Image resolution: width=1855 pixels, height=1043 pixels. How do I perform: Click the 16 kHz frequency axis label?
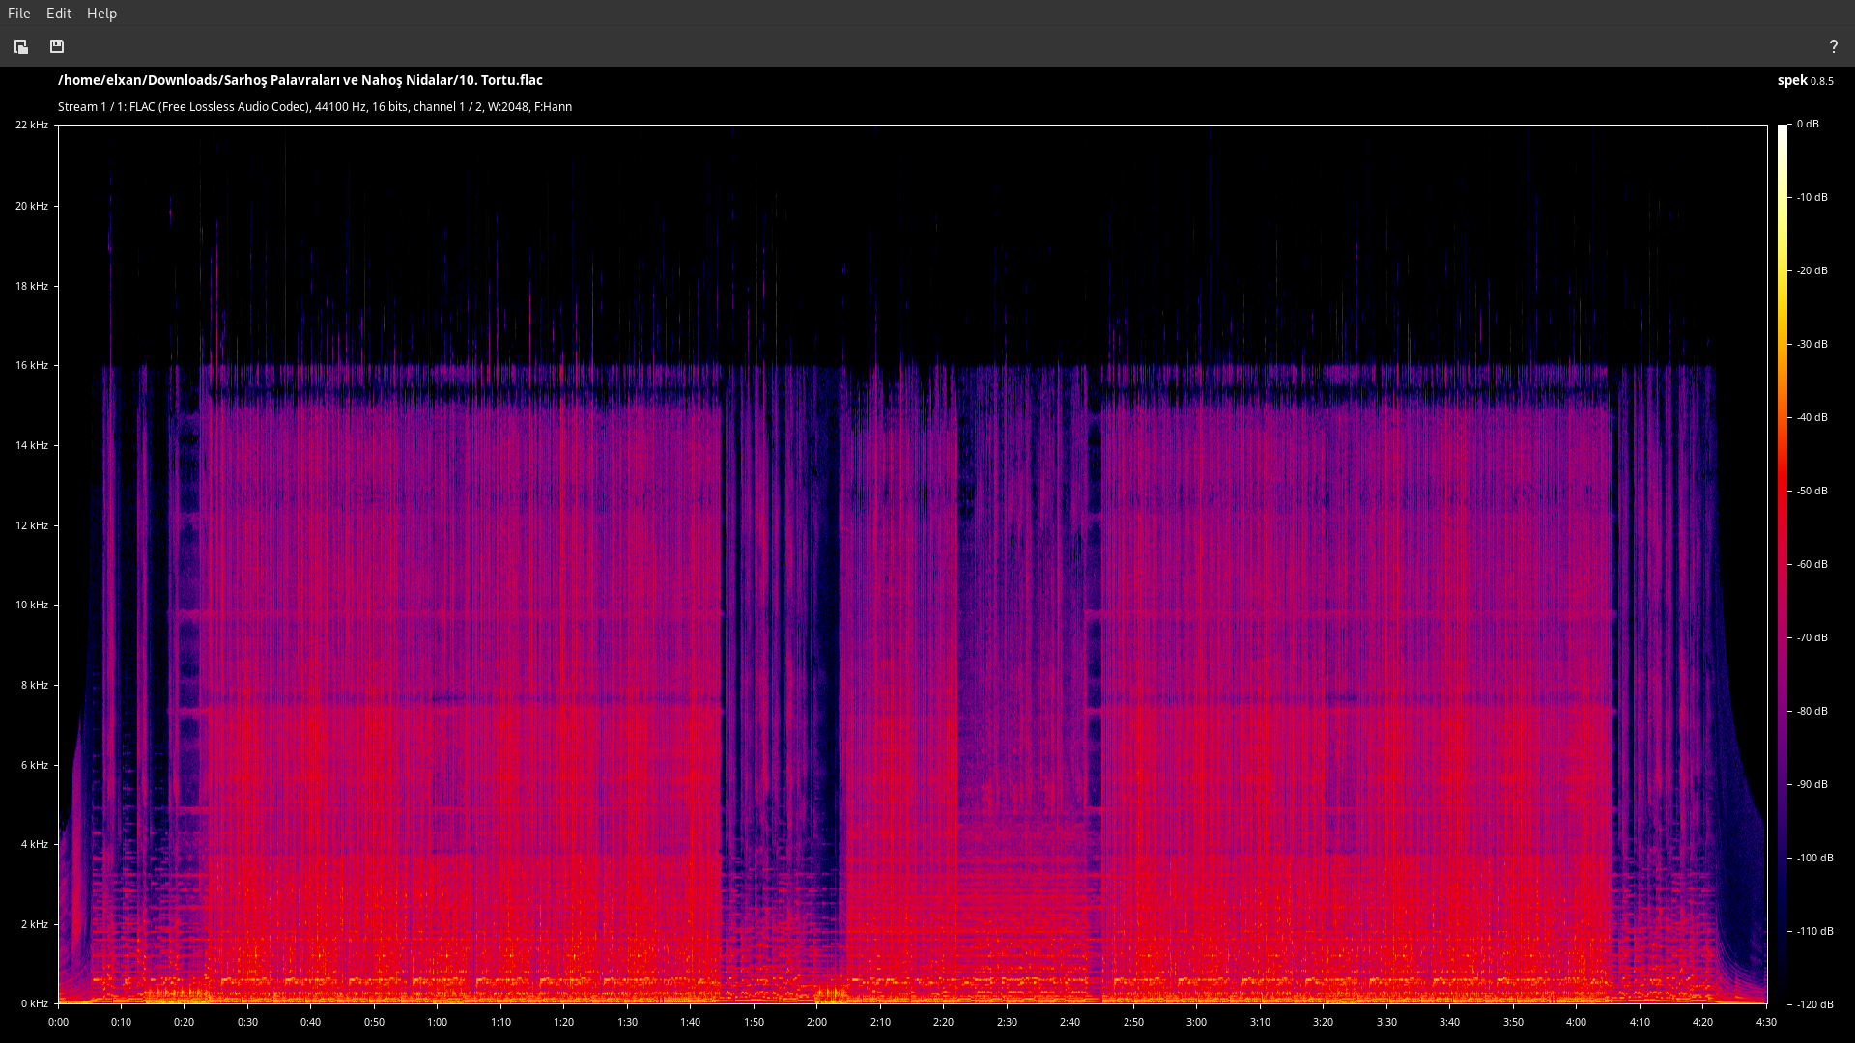31,365
